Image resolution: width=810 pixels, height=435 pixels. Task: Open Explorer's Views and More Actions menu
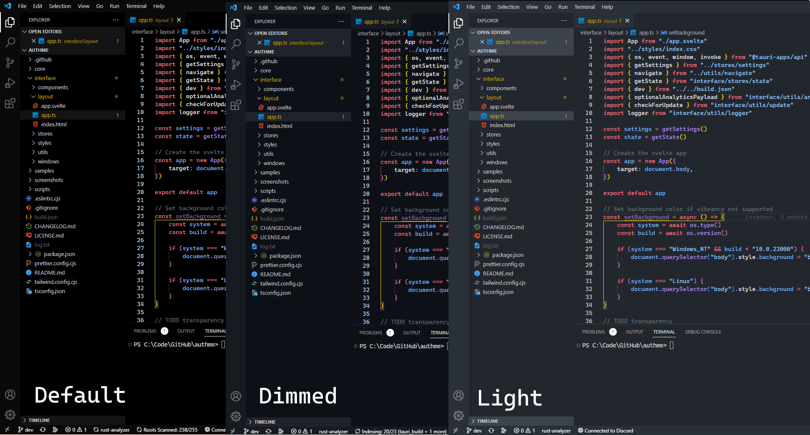click(116, 19)
